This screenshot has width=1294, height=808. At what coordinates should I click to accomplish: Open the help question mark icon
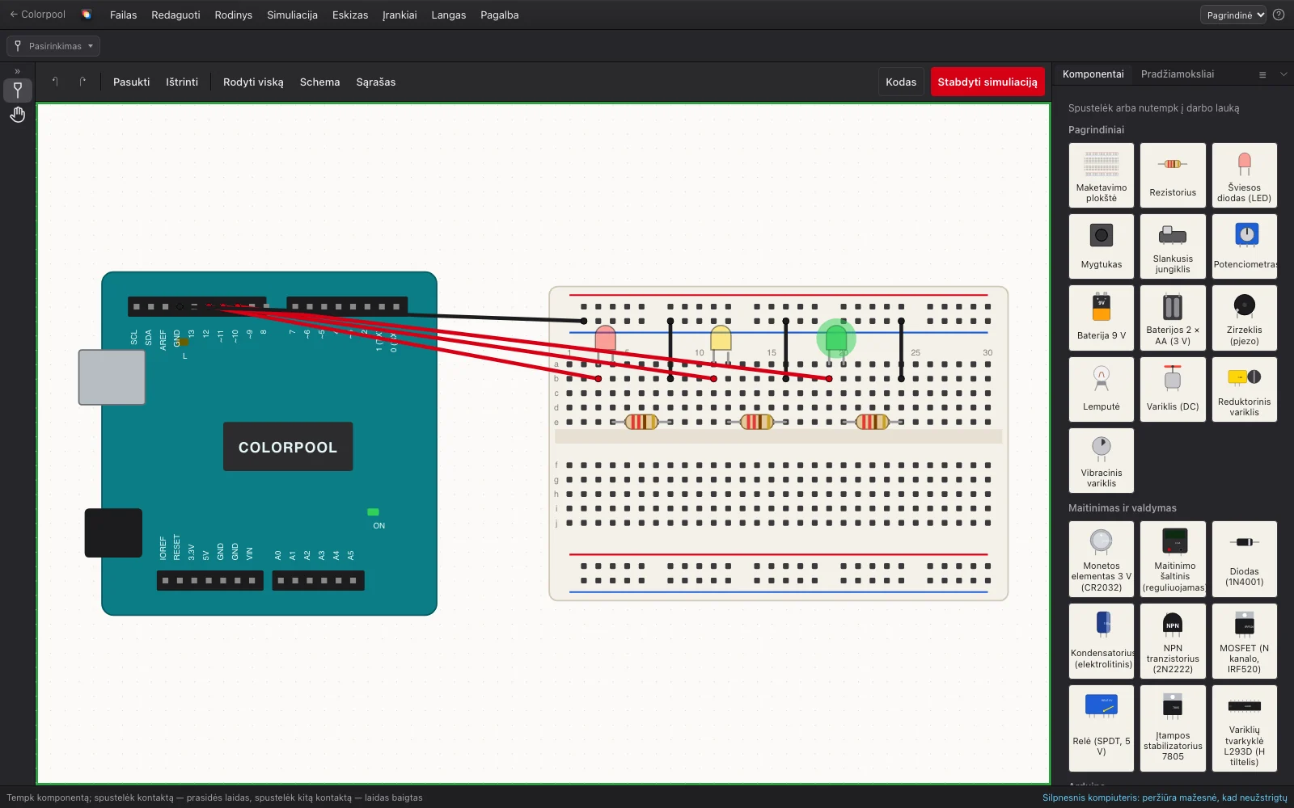coord(1279,15)
